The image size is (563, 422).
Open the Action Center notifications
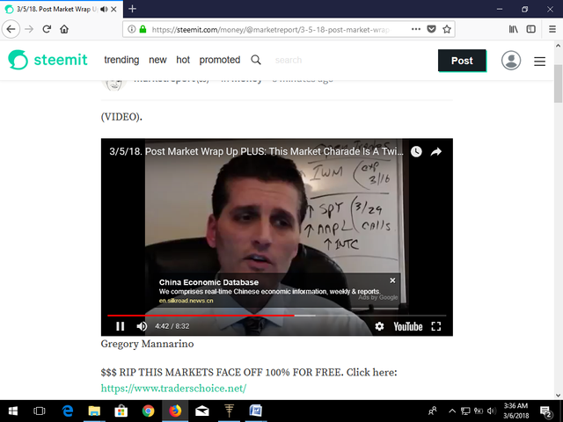(x=546, y=411)
